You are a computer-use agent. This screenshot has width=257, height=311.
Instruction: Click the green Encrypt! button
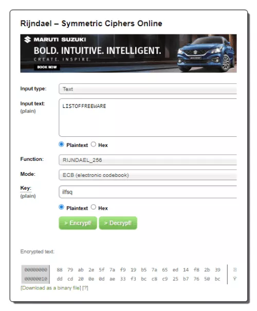78,223
